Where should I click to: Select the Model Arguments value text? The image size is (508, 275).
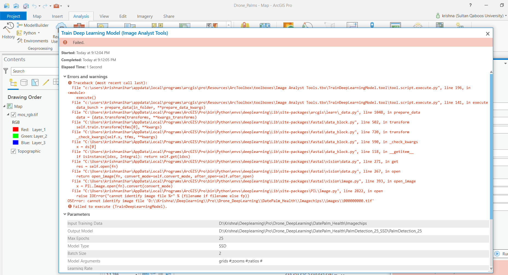[x=241, y=261]
